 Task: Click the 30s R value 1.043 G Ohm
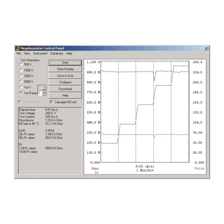[x=54, y=134]
